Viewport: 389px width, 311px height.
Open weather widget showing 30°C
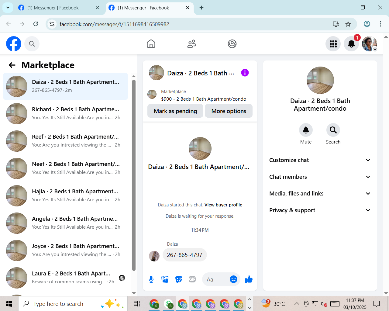pyautogui.click(x=273, y=303)
